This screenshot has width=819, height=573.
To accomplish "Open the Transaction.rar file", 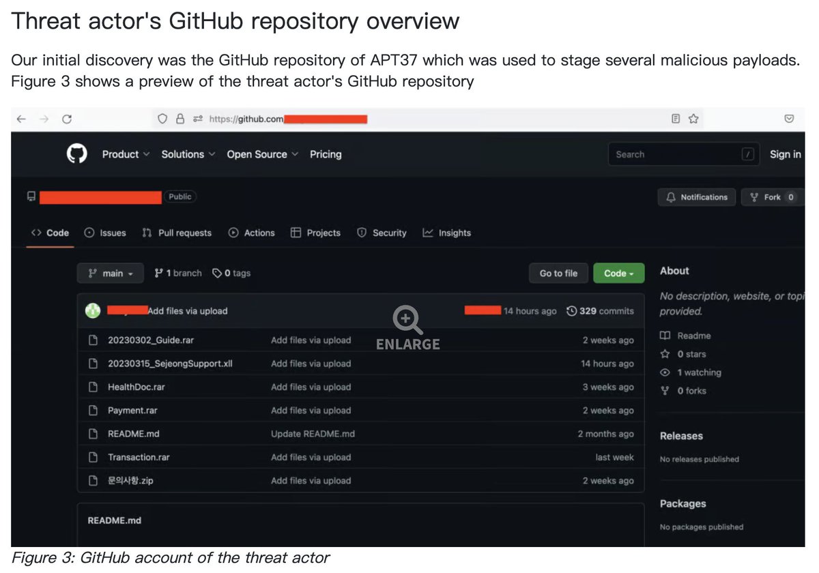I will 139,457.
